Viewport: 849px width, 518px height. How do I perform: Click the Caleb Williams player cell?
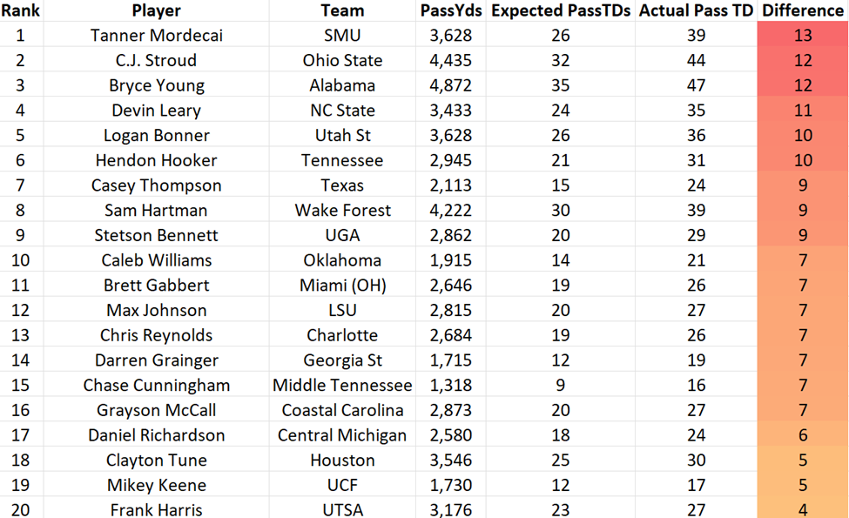pyautogui.click(x=157, y=260)
